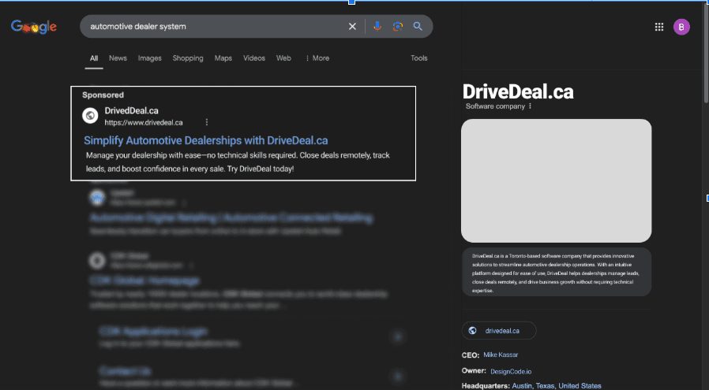Open the Google logo homepage link
The width and height of the screenshot is (709, 390).
click(x=34, y=27)
